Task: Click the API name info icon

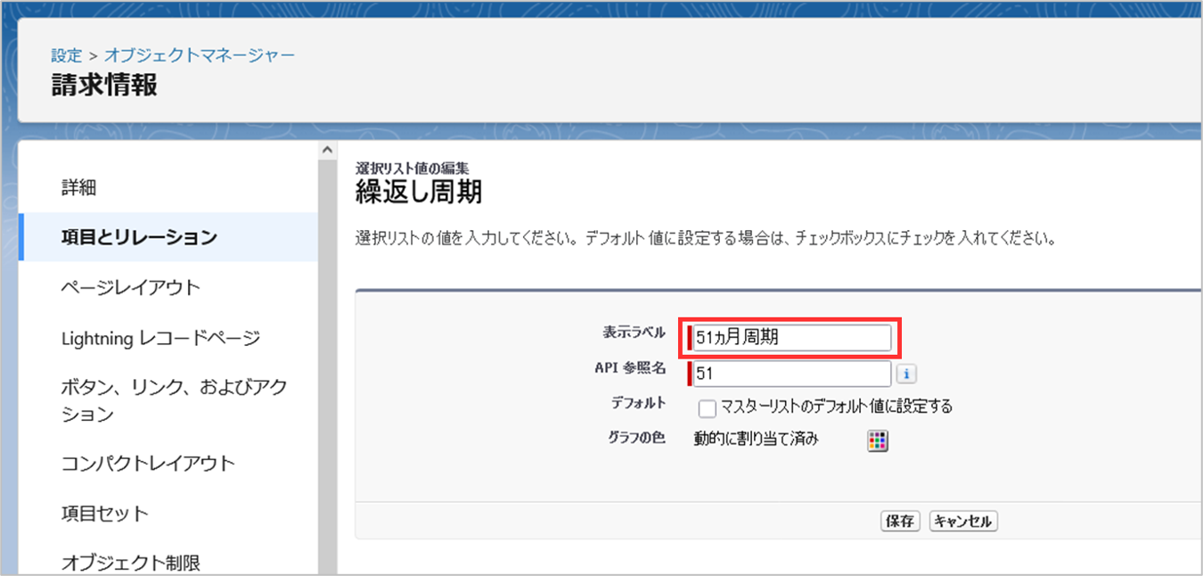Action: coord(906,374)
